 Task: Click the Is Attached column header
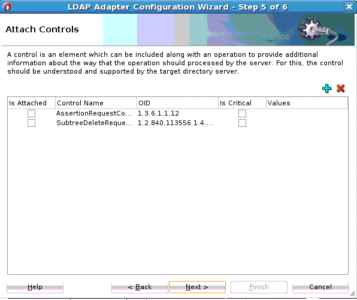click(31, 103)
